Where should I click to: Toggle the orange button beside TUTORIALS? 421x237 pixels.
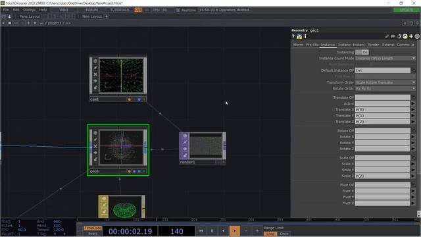(138, 10)
